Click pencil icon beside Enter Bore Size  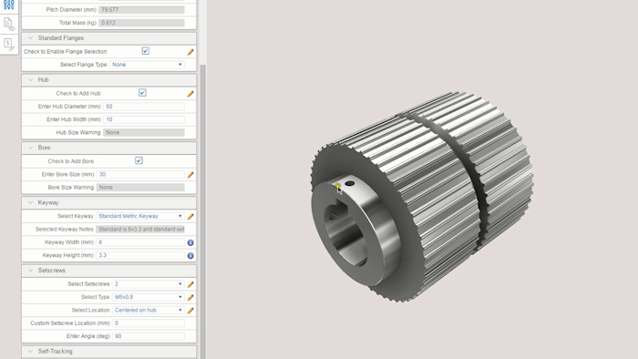(190, 175)
